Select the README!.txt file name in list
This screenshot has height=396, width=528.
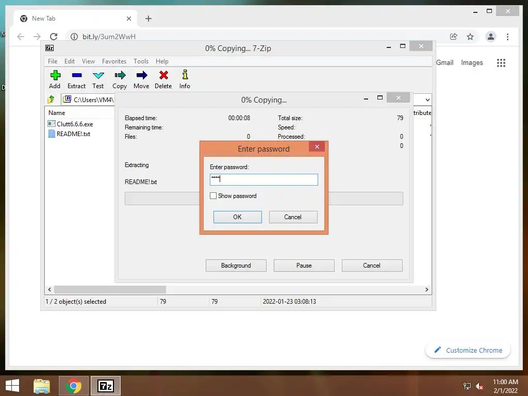click(x=73, y=134)
